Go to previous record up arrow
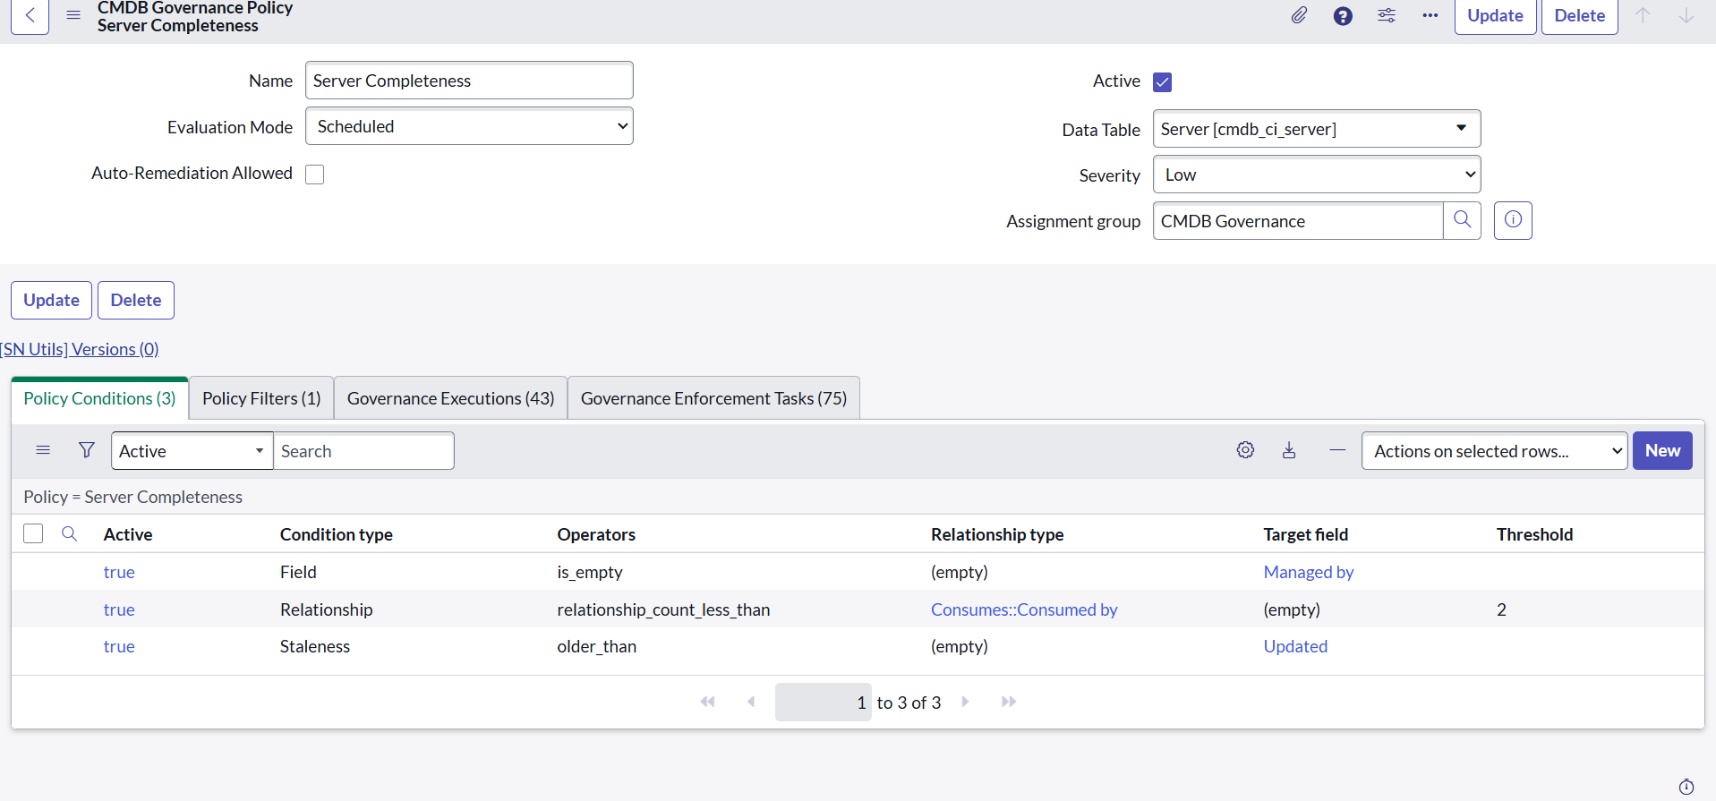1716x801 pixels. tap(1643, 15)
